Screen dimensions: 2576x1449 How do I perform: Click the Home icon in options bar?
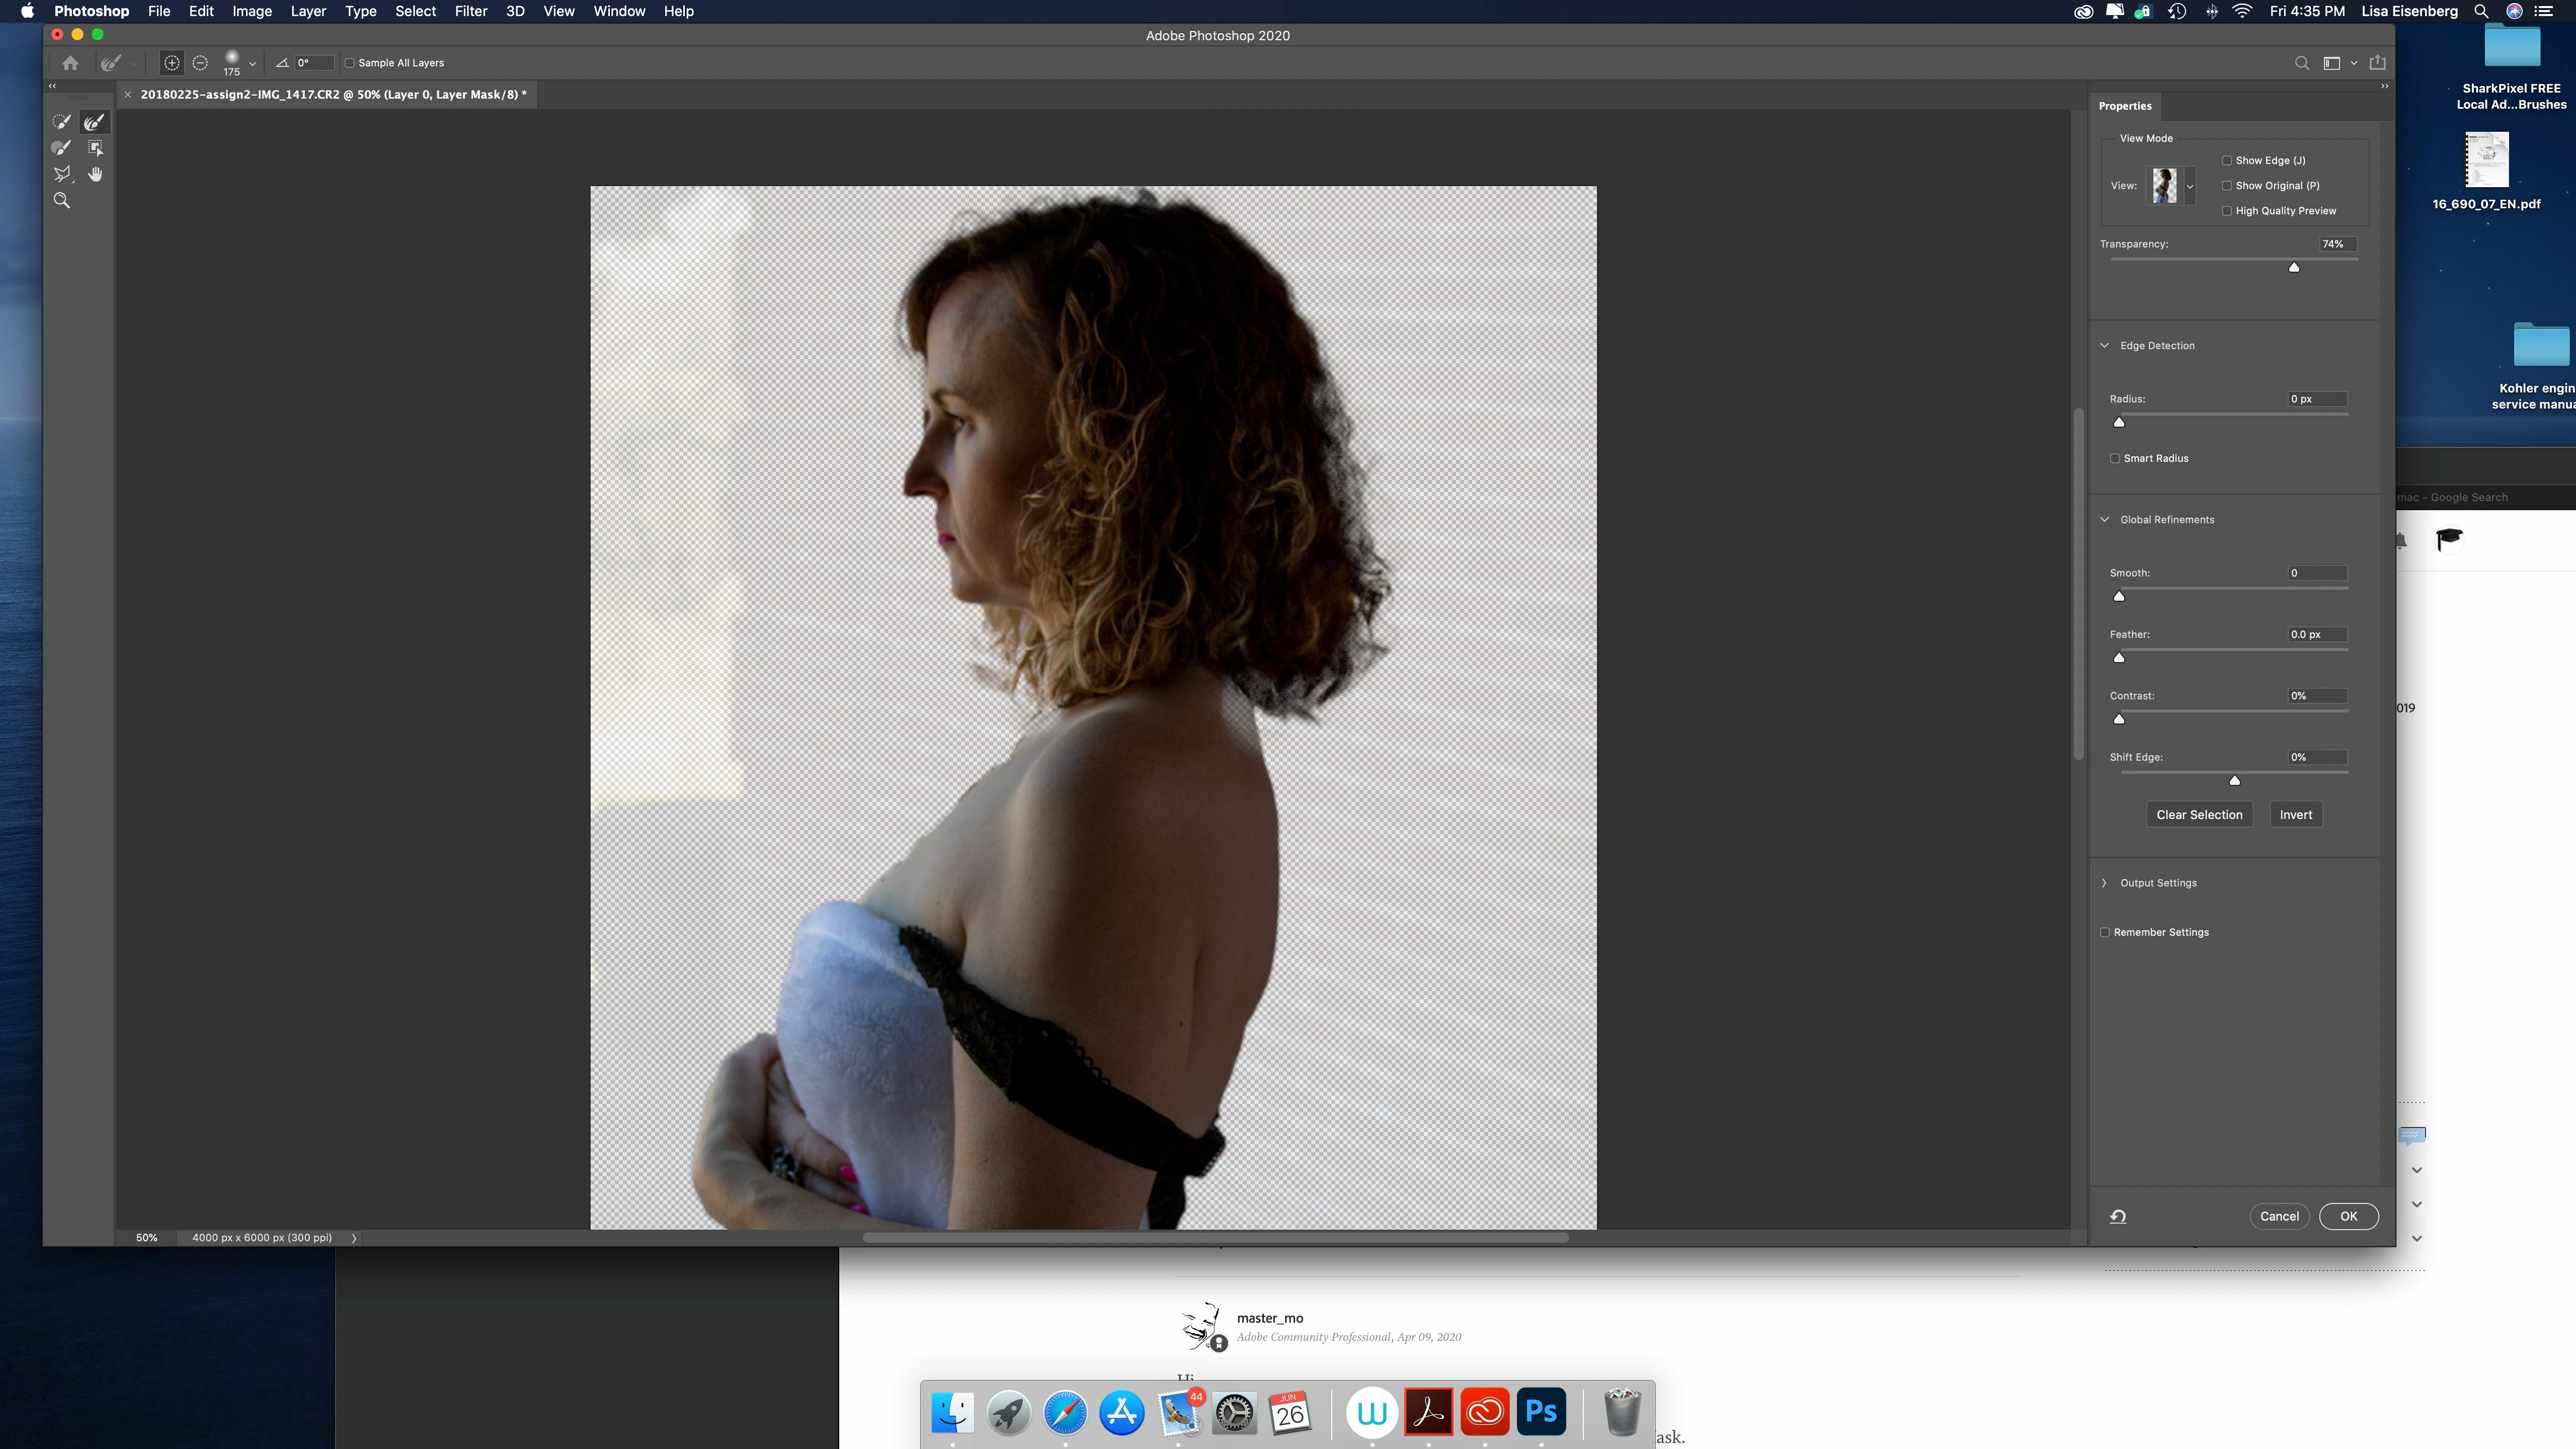70,63
